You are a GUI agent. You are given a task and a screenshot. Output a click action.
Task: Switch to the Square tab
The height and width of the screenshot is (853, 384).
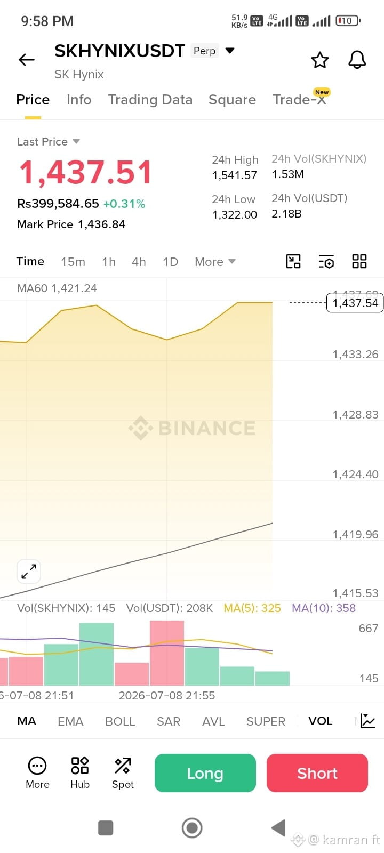232,100
